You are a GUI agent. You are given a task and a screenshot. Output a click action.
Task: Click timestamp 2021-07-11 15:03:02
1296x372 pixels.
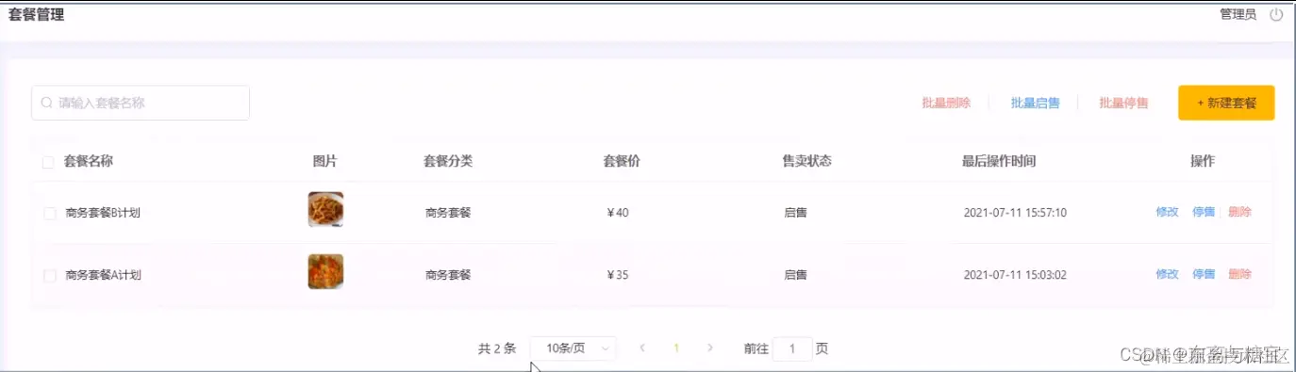click(x=1015, y=275)
